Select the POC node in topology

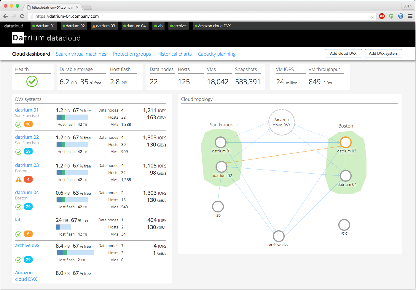(344, 225)
